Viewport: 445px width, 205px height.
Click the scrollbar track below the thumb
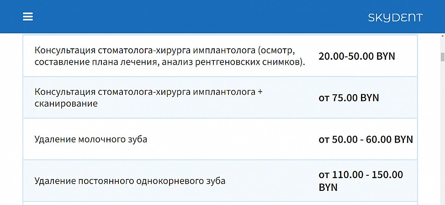[442, 137]
